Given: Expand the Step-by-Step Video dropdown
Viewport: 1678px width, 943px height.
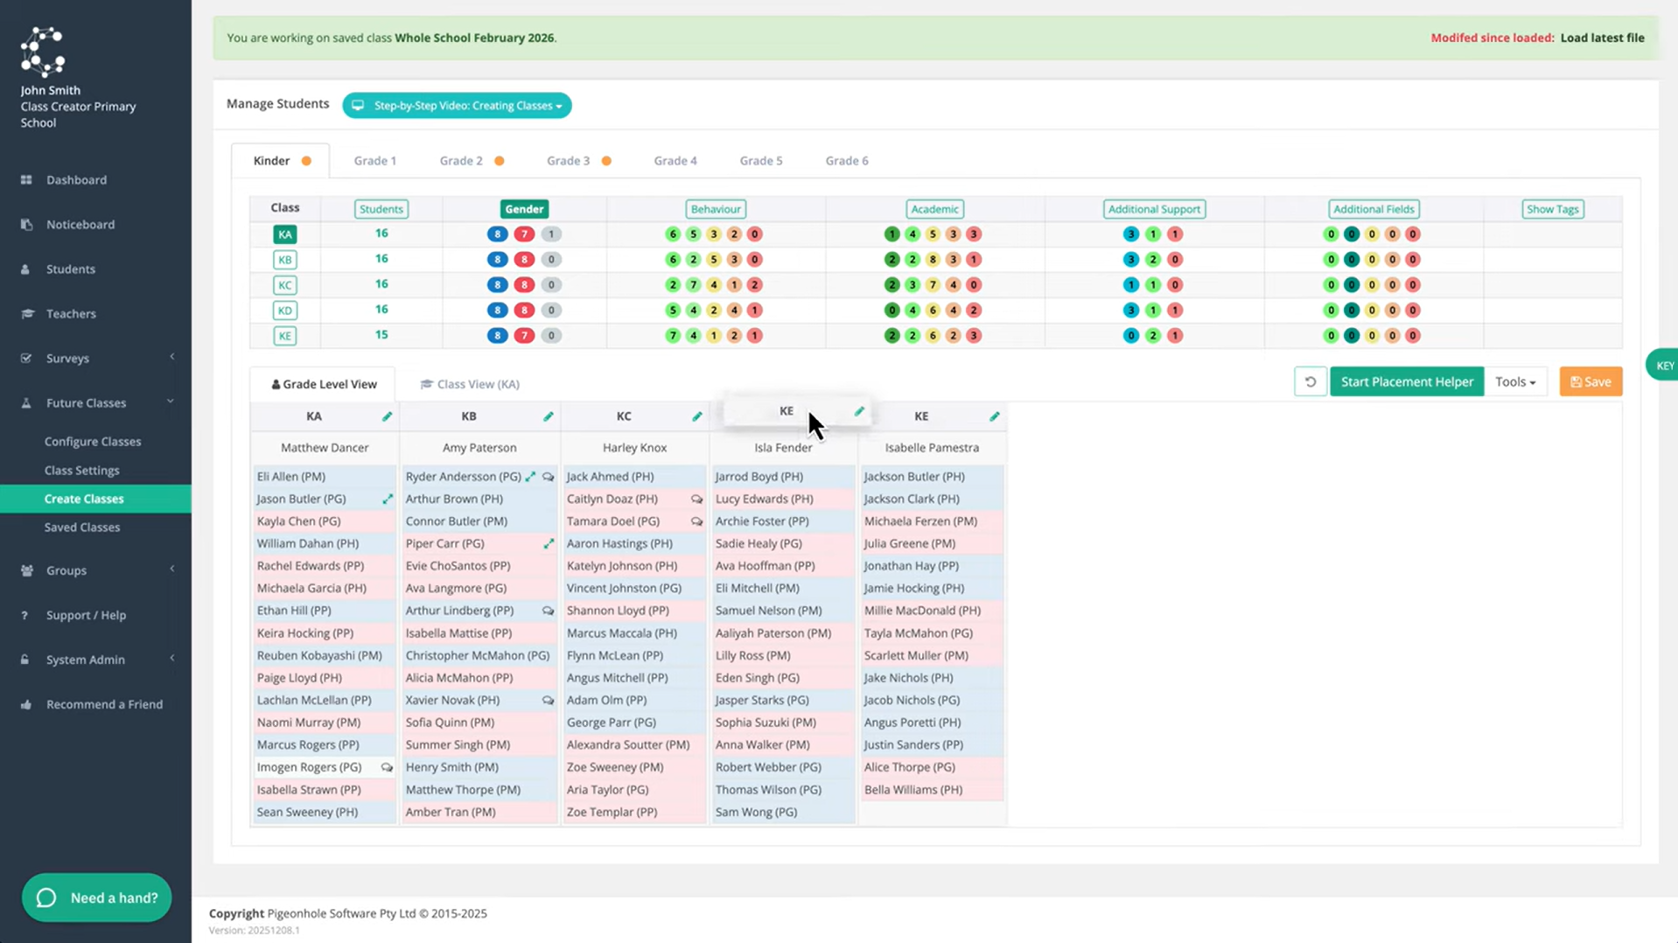Looking at the screenshot, I should (x=457, y=106).
